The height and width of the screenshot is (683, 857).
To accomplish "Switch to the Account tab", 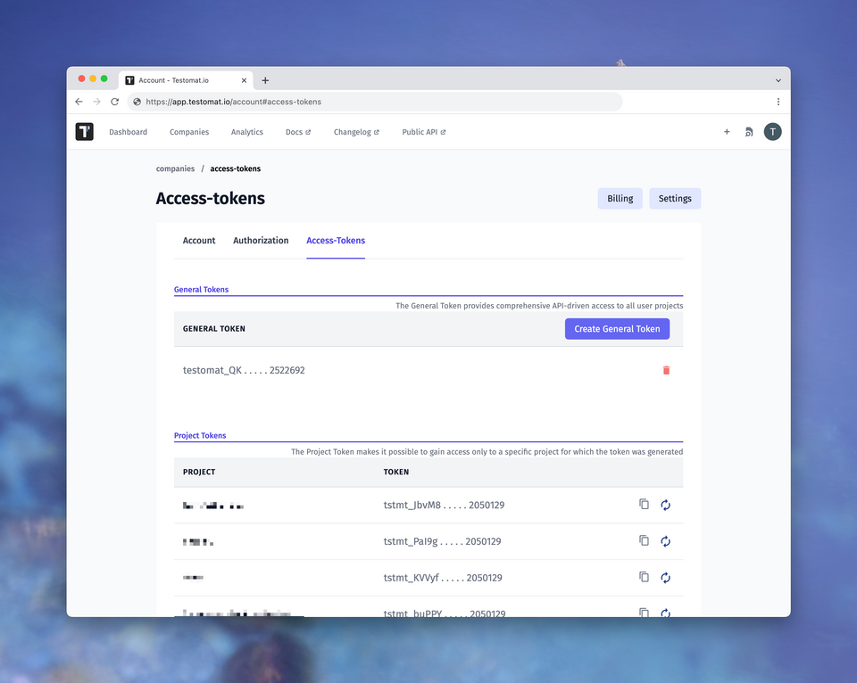I will pyautogui.click(x=199, y=240).
